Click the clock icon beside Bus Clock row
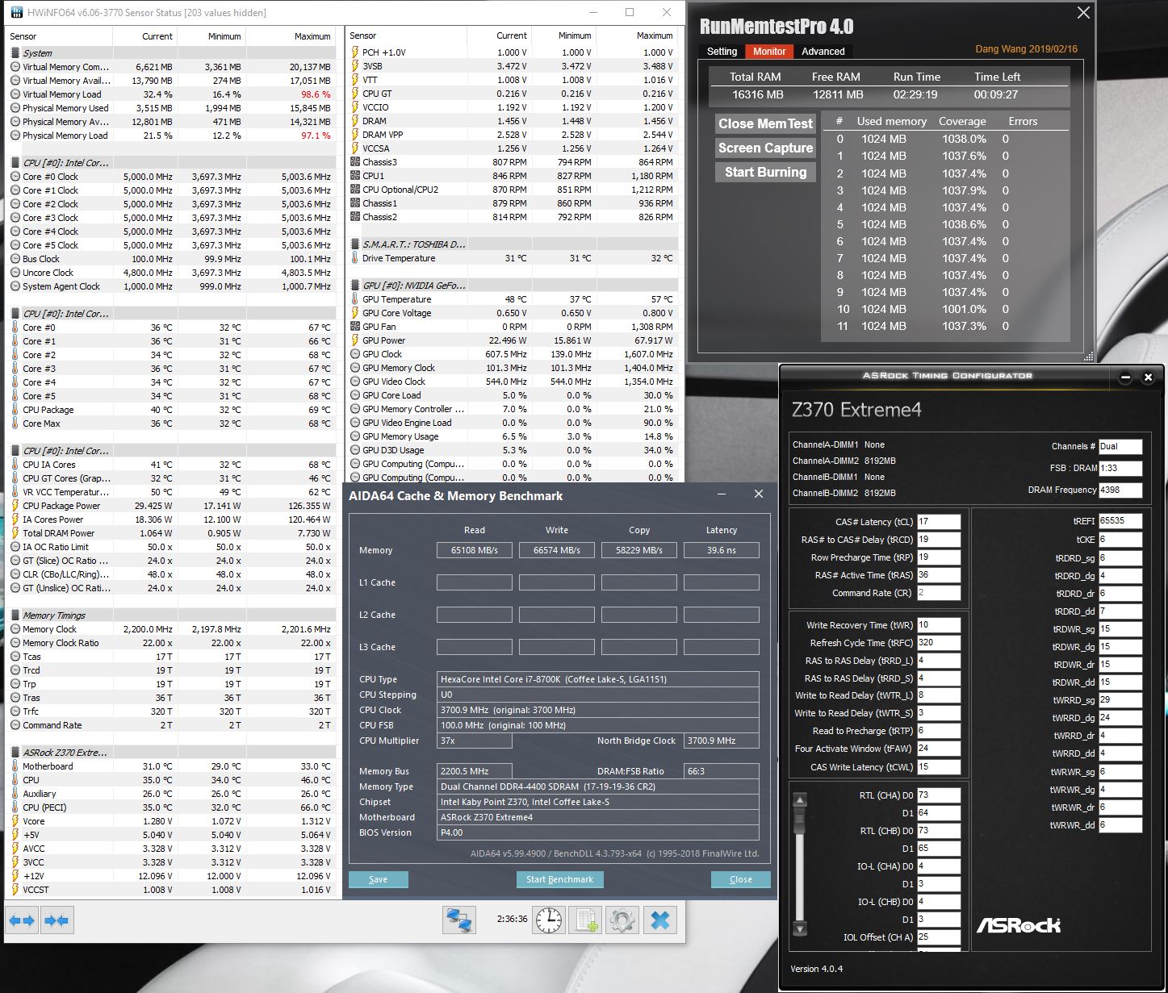The height and width of the screenshot is (993, 1168). (x=15, y=259)
